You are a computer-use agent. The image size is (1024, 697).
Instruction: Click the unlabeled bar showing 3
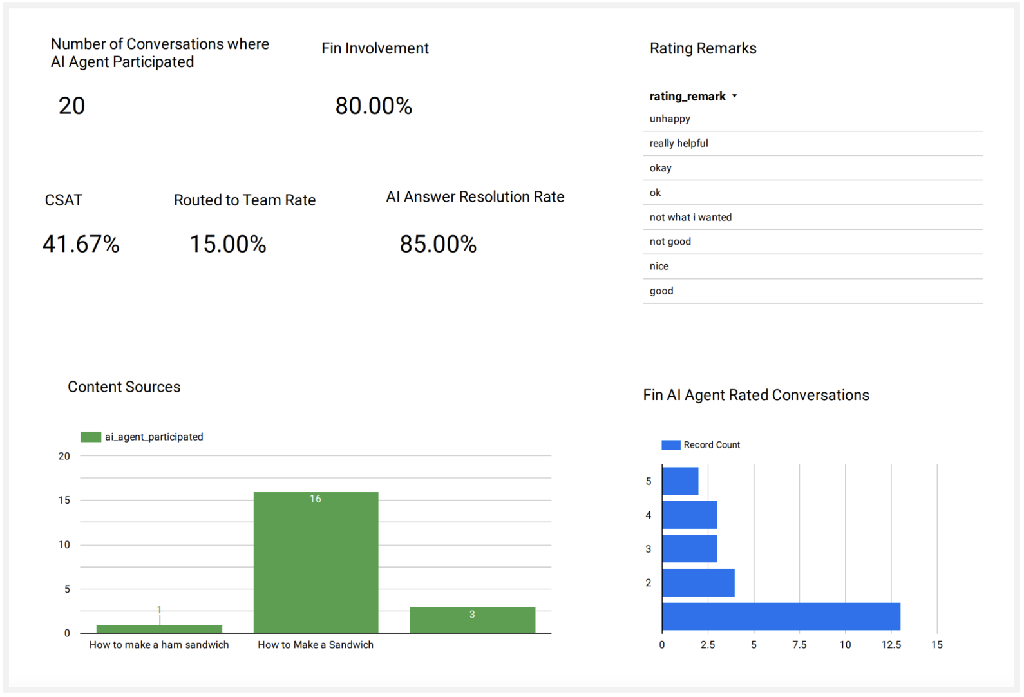pyautogui.click(x=472, y=620)
